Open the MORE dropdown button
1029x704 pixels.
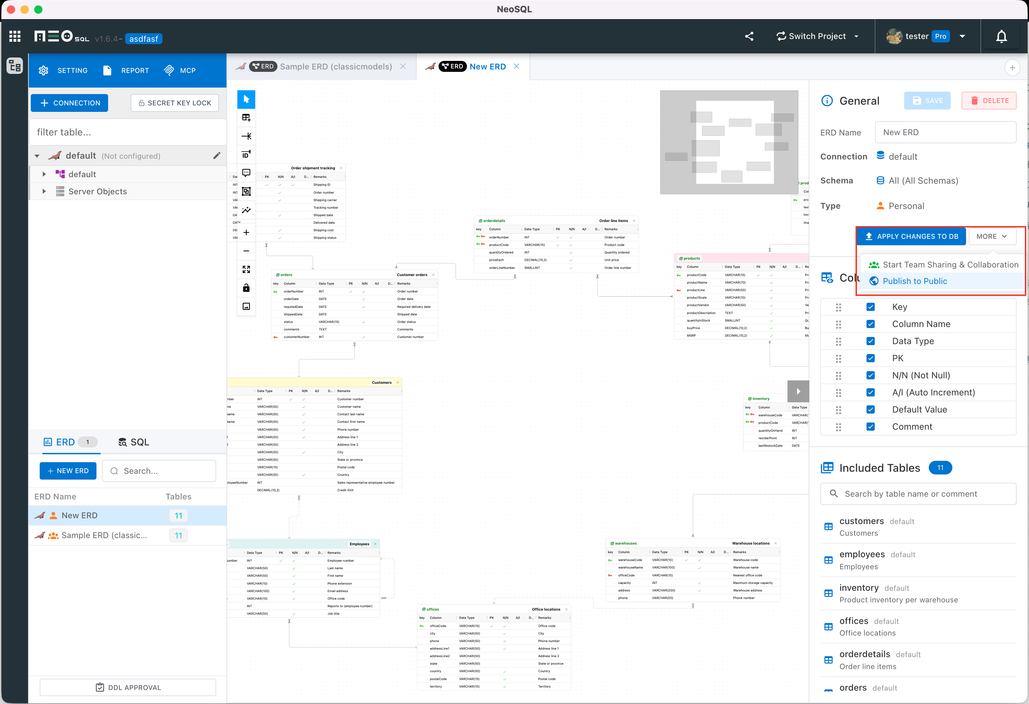click(x=992, y=236)
